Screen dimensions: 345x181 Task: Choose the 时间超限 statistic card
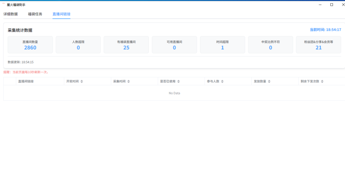223,45
